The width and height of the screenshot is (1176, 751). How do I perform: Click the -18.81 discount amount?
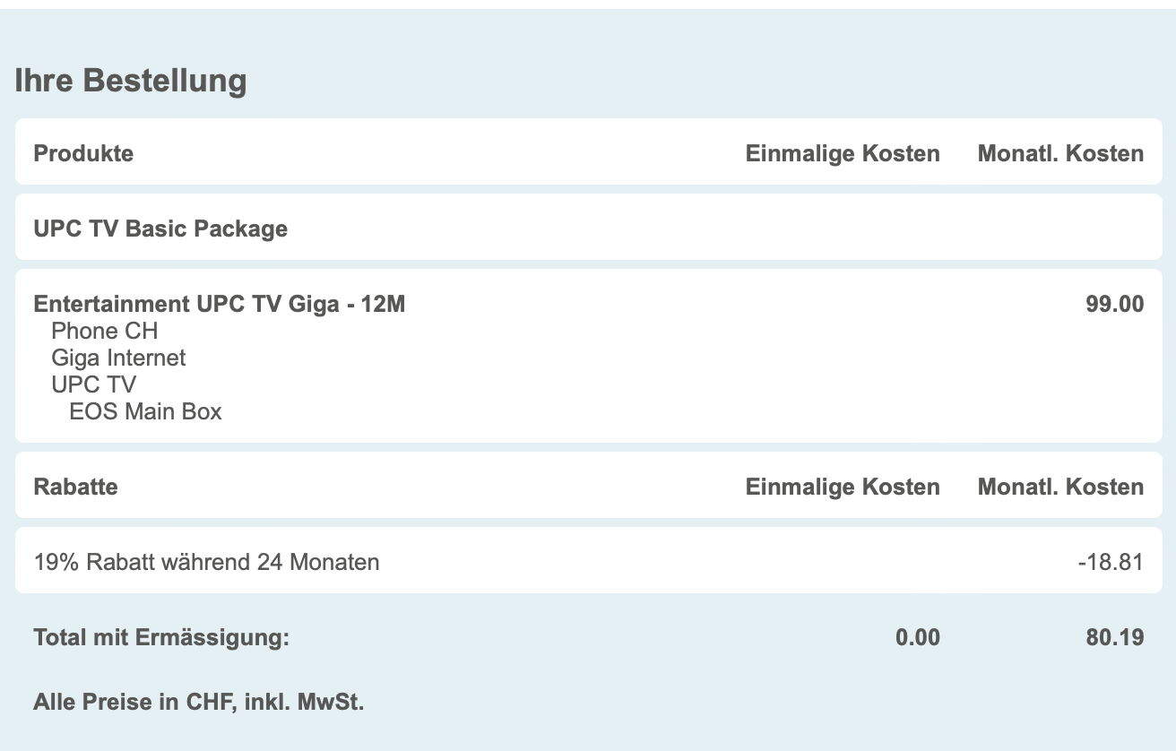point(1111,562)
